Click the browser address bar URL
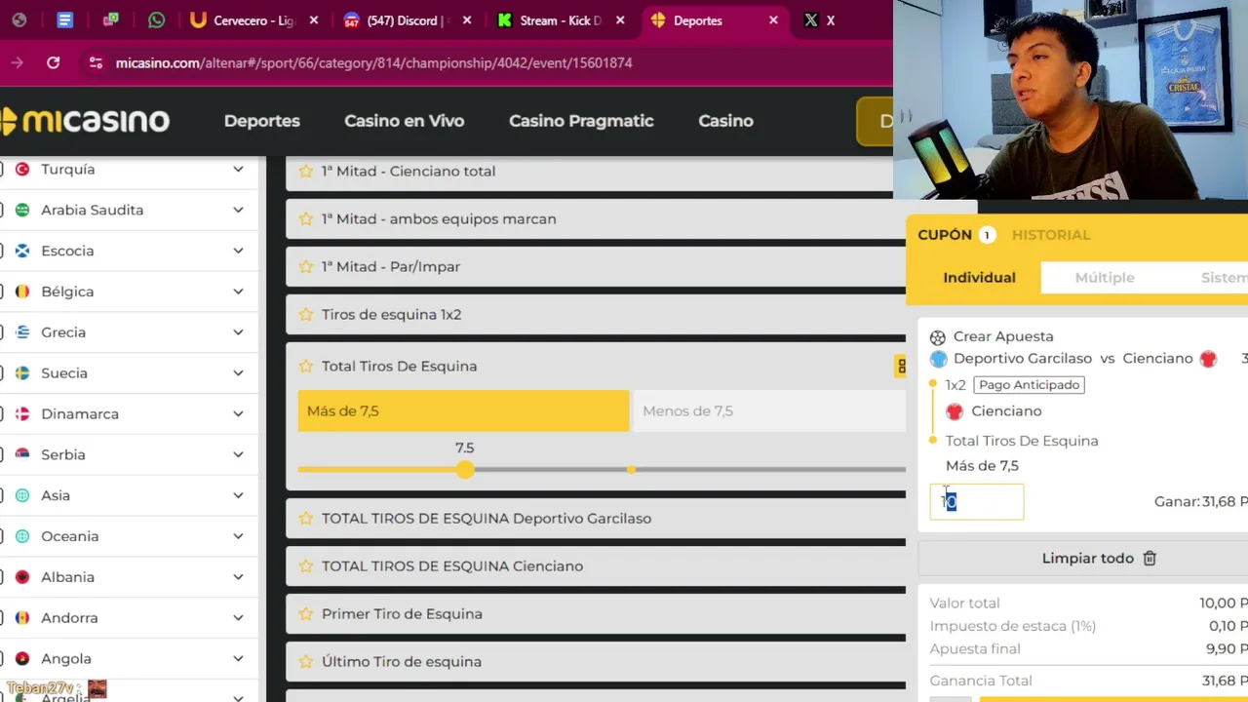1248x702 pixels. 373,62
